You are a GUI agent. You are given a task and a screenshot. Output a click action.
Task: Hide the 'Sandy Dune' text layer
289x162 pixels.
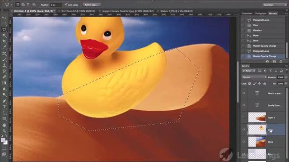[244, 105]
